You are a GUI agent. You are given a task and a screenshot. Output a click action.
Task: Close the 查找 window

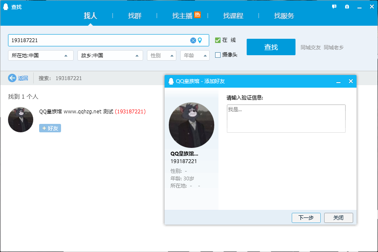click(x=372, y=7)
